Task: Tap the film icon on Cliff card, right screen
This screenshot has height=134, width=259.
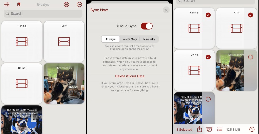Action: [x=236, y=28]
